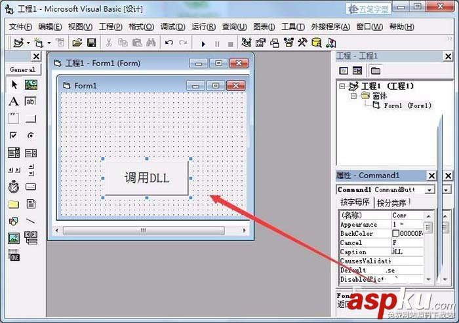Toggle Folders view in project panel
The image size is (459, 323).
point(376,71)
